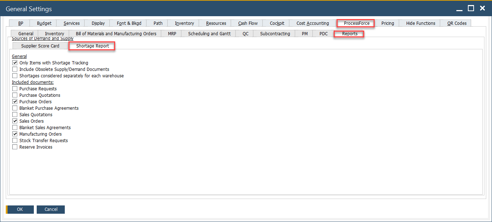Switch to the QR Codes tab
This screenshot has width=492, height=222.
[x=457, y=23]
